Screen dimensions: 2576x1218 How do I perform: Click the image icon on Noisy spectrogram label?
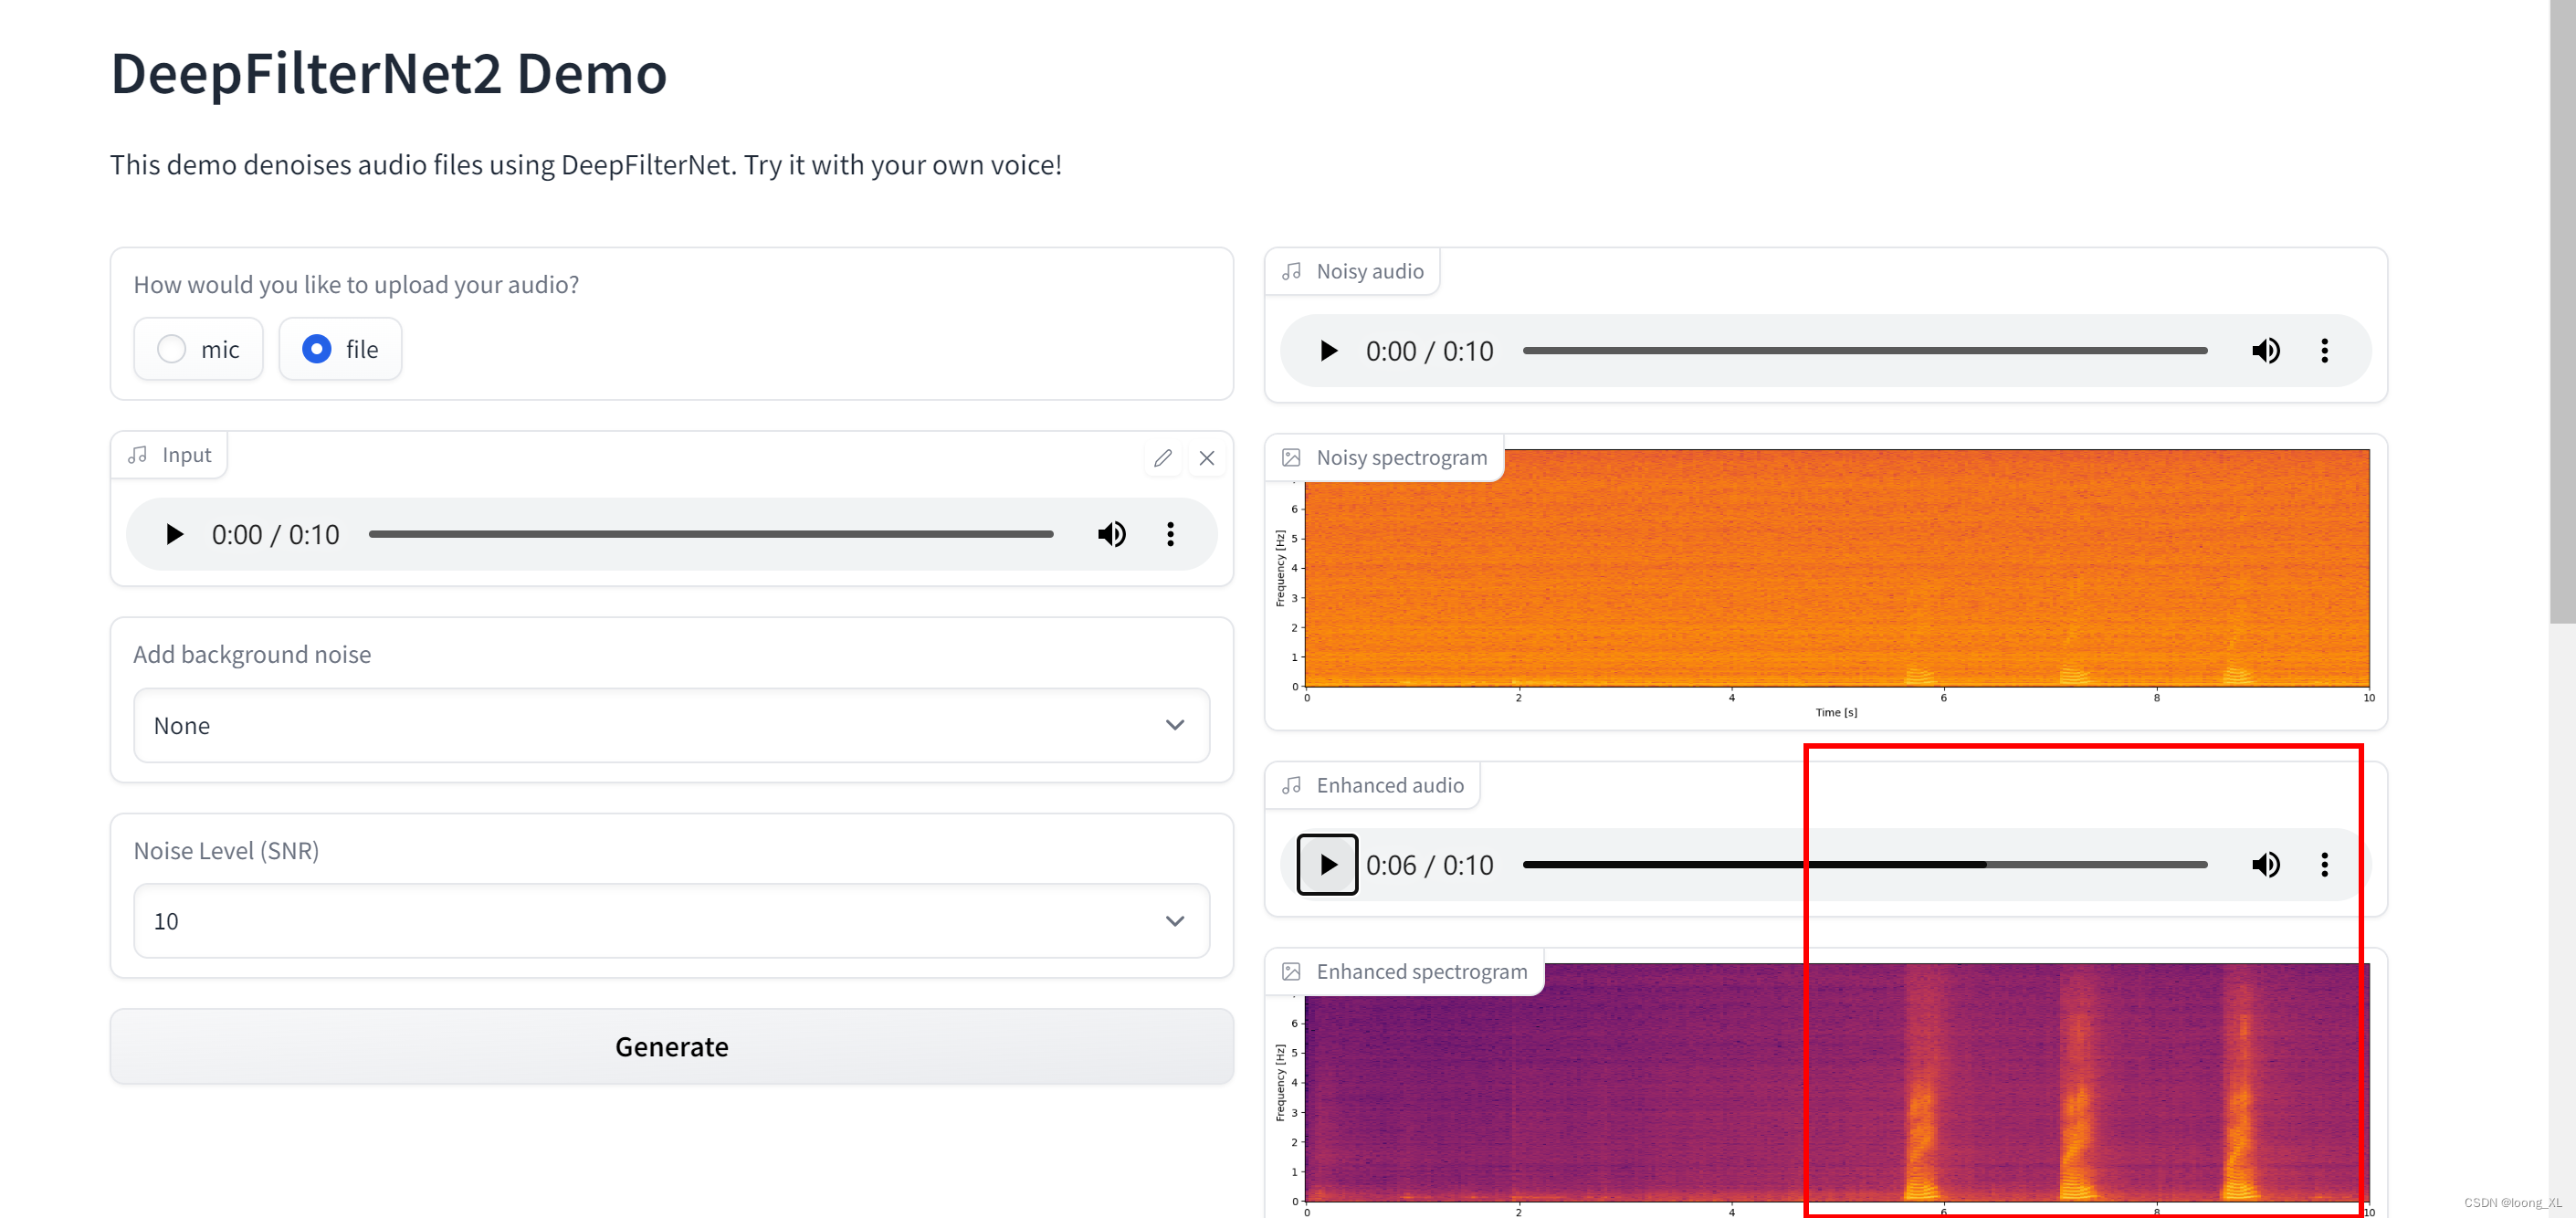click(1290, 457)
